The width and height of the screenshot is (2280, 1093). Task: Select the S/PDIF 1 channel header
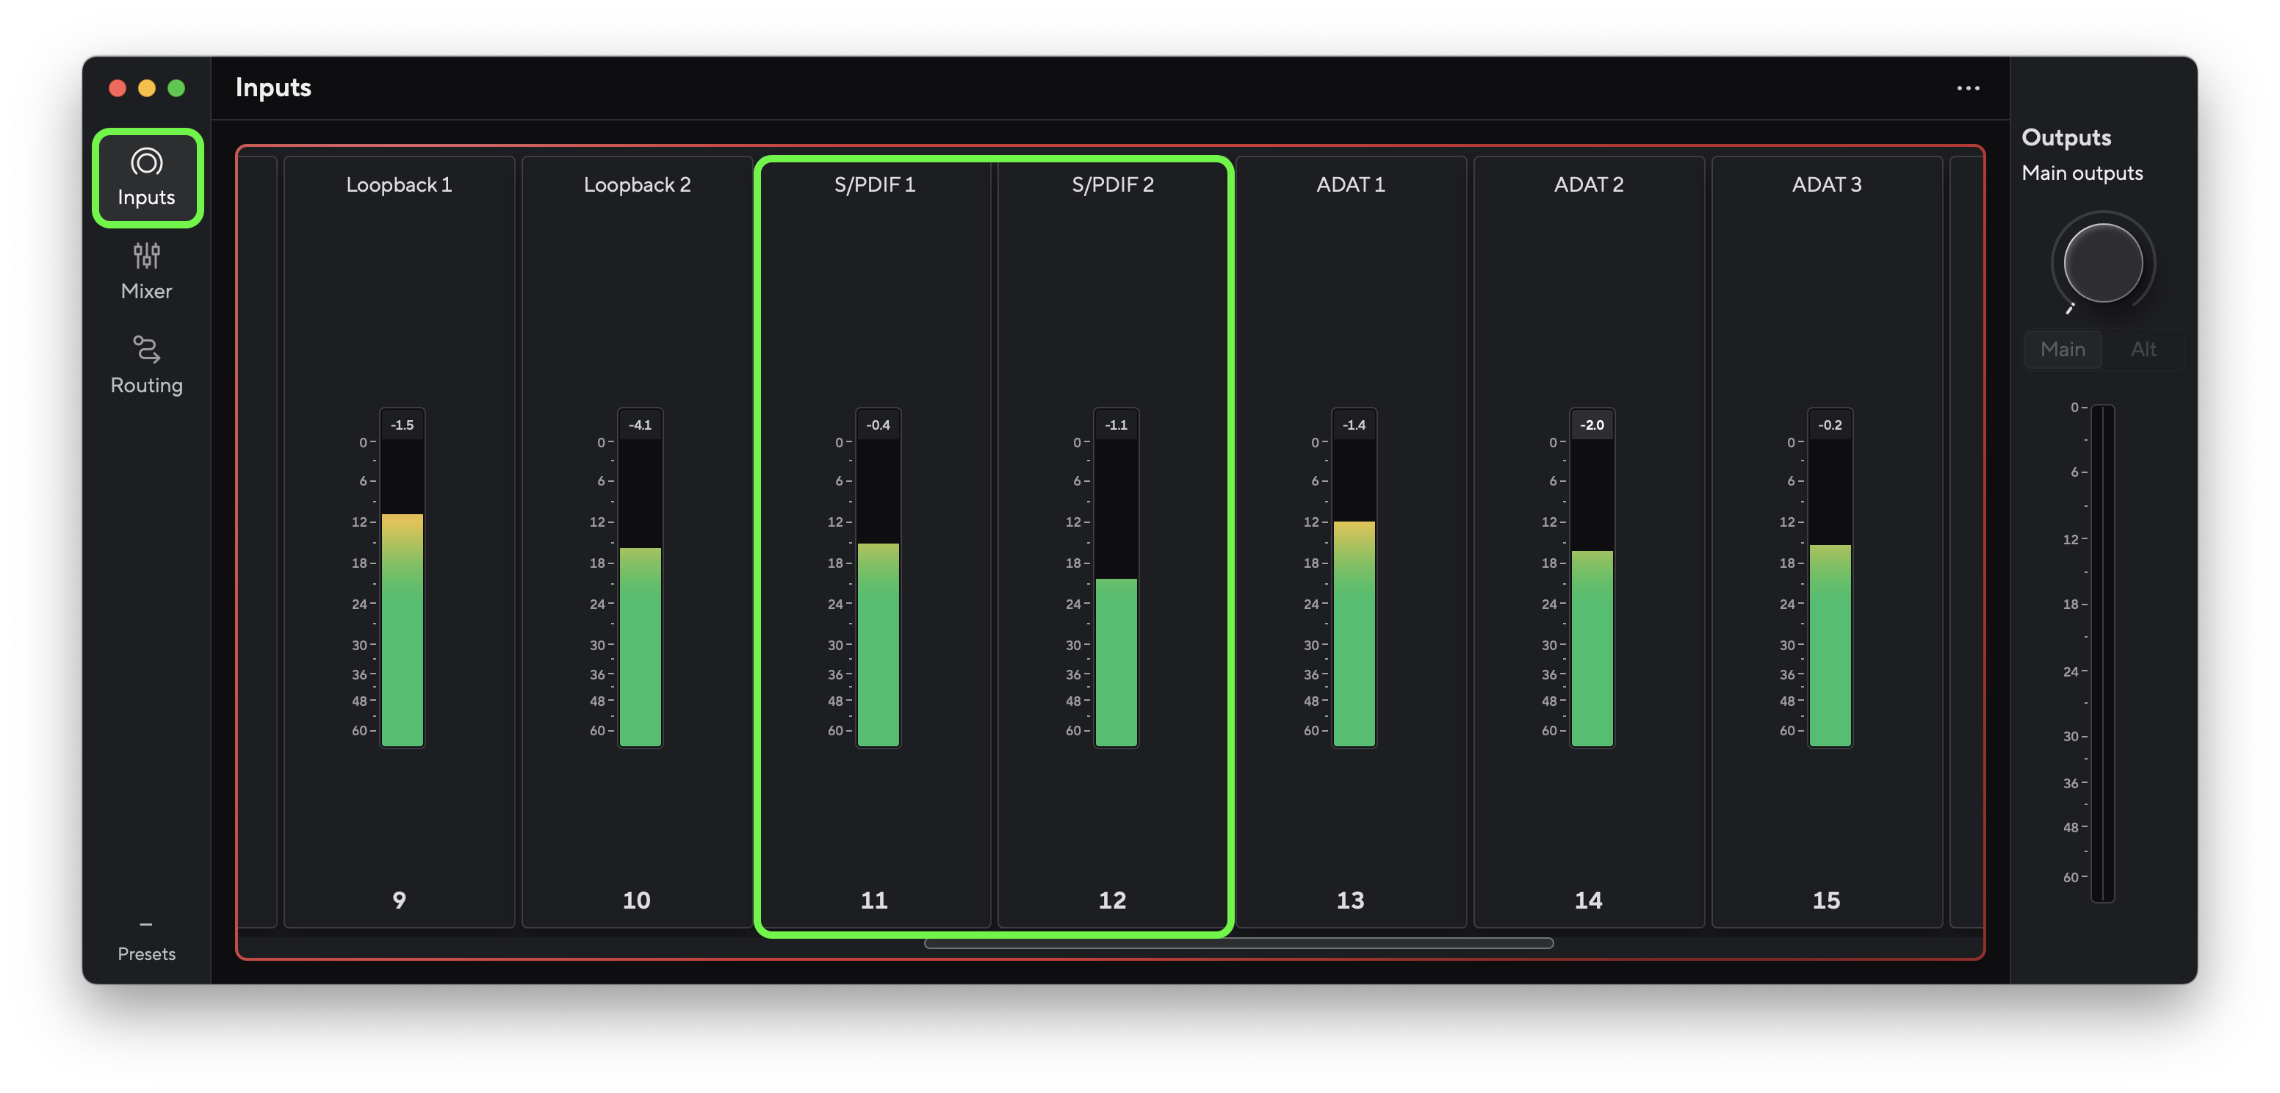875,185
